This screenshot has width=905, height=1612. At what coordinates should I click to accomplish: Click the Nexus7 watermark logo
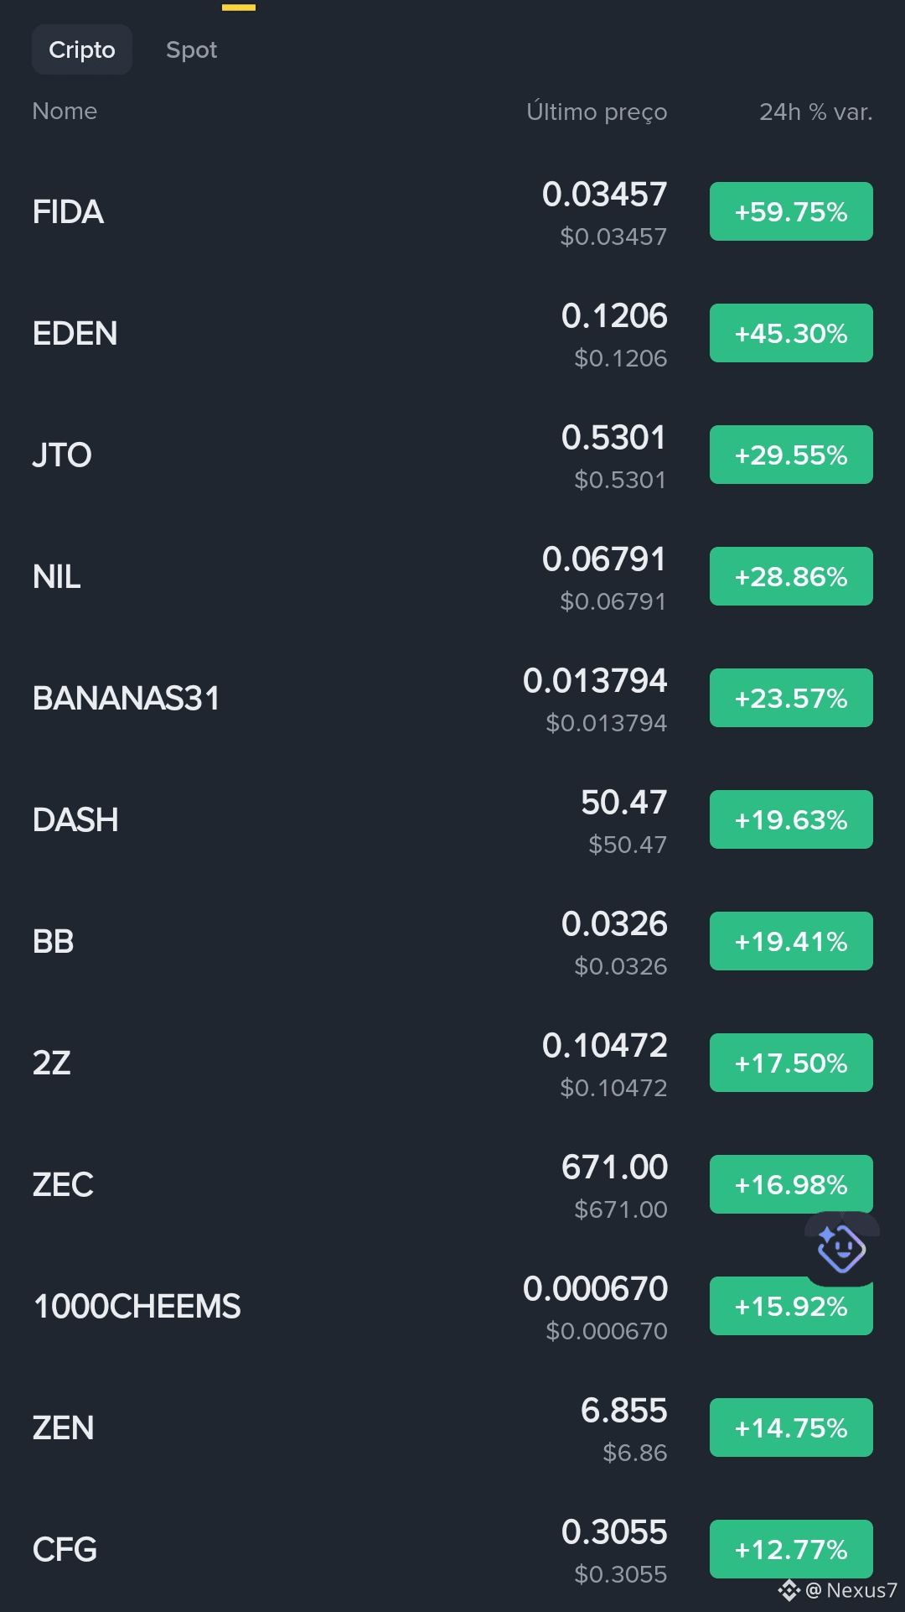click(789, 1590)
